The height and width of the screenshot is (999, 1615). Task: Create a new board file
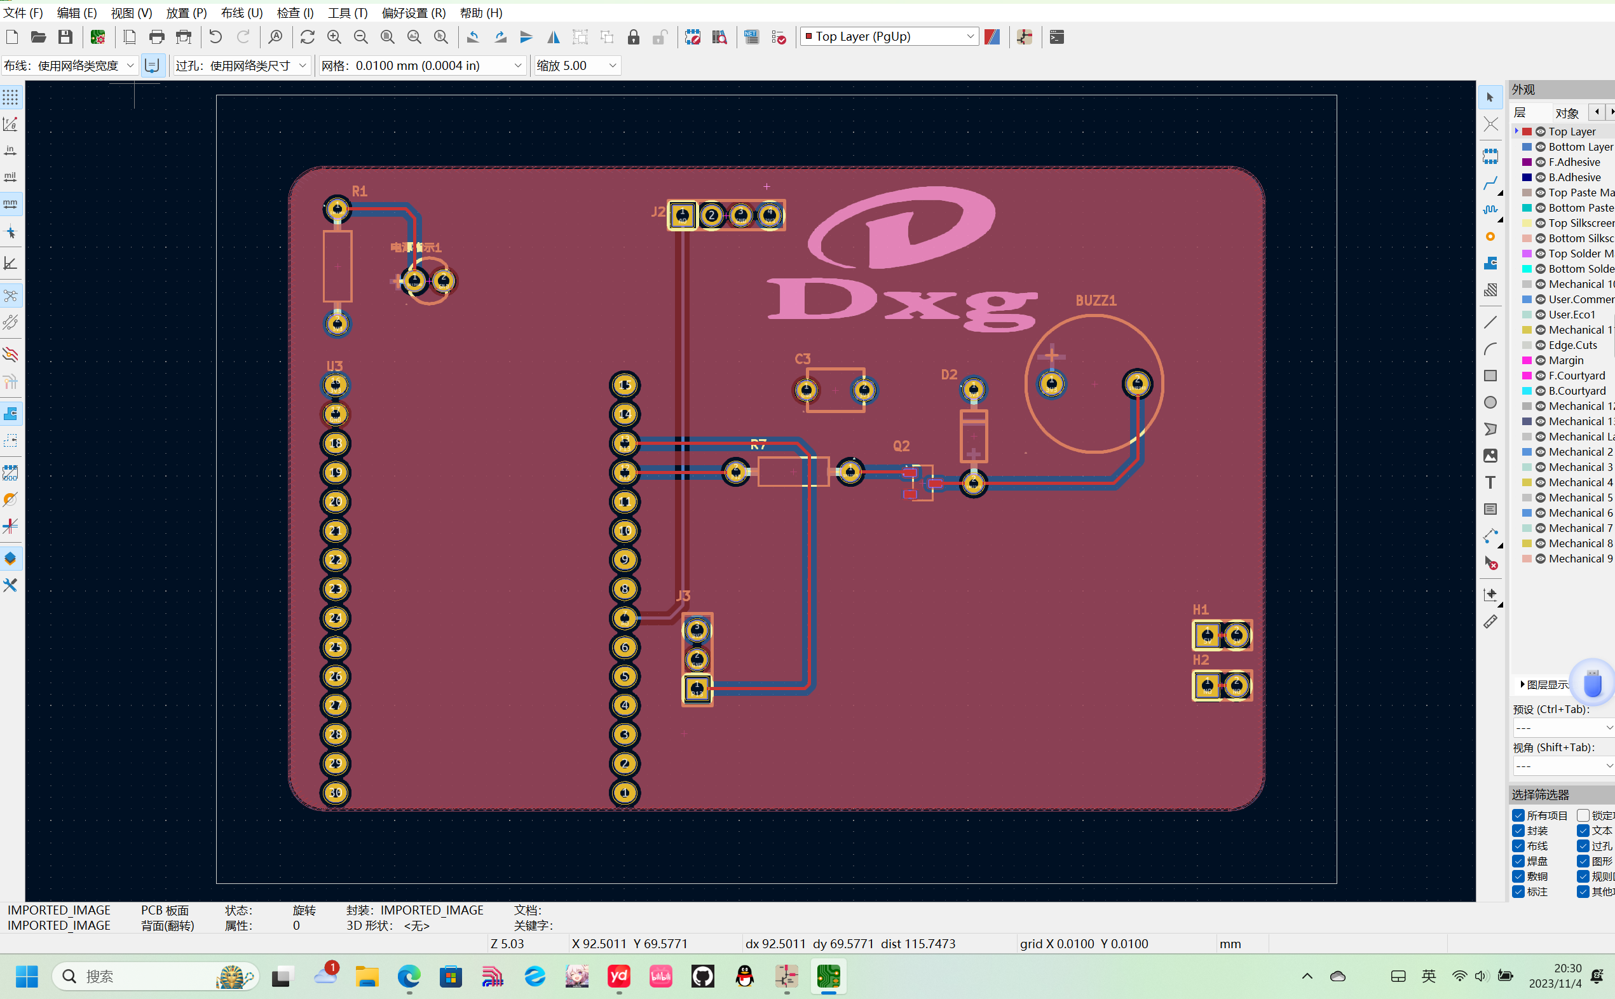coord(12,37)
